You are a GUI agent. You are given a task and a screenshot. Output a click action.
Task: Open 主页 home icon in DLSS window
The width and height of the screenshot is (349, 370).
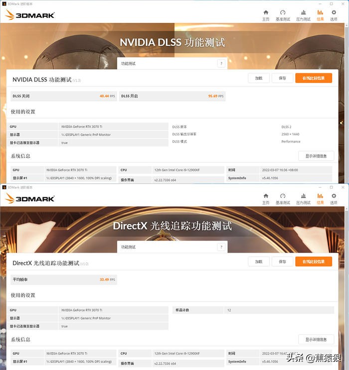pyautogui.click(x=266, y=15)
